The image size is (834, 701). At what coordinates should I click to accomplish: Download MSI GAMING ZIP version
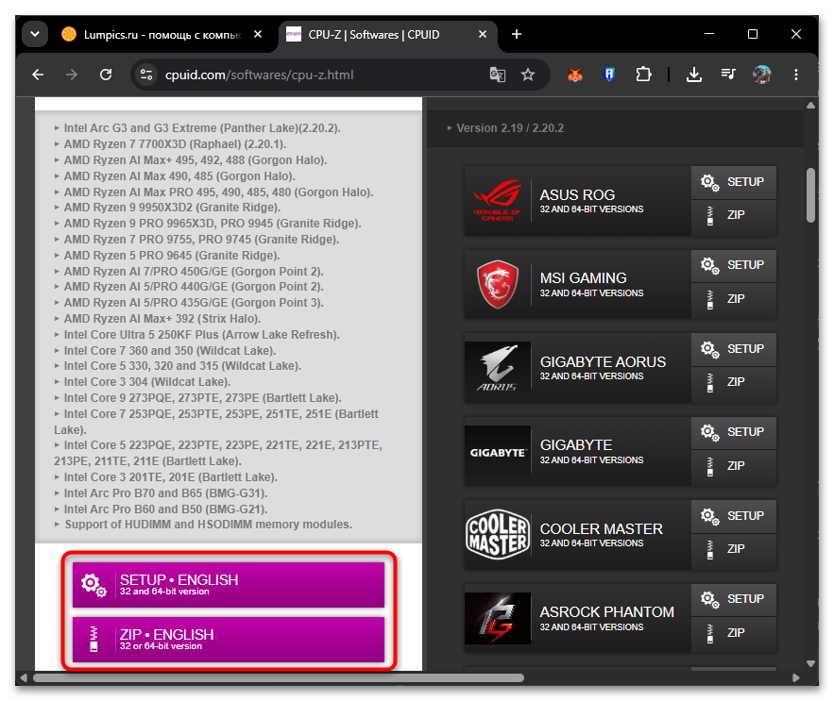tap(734, 299)
